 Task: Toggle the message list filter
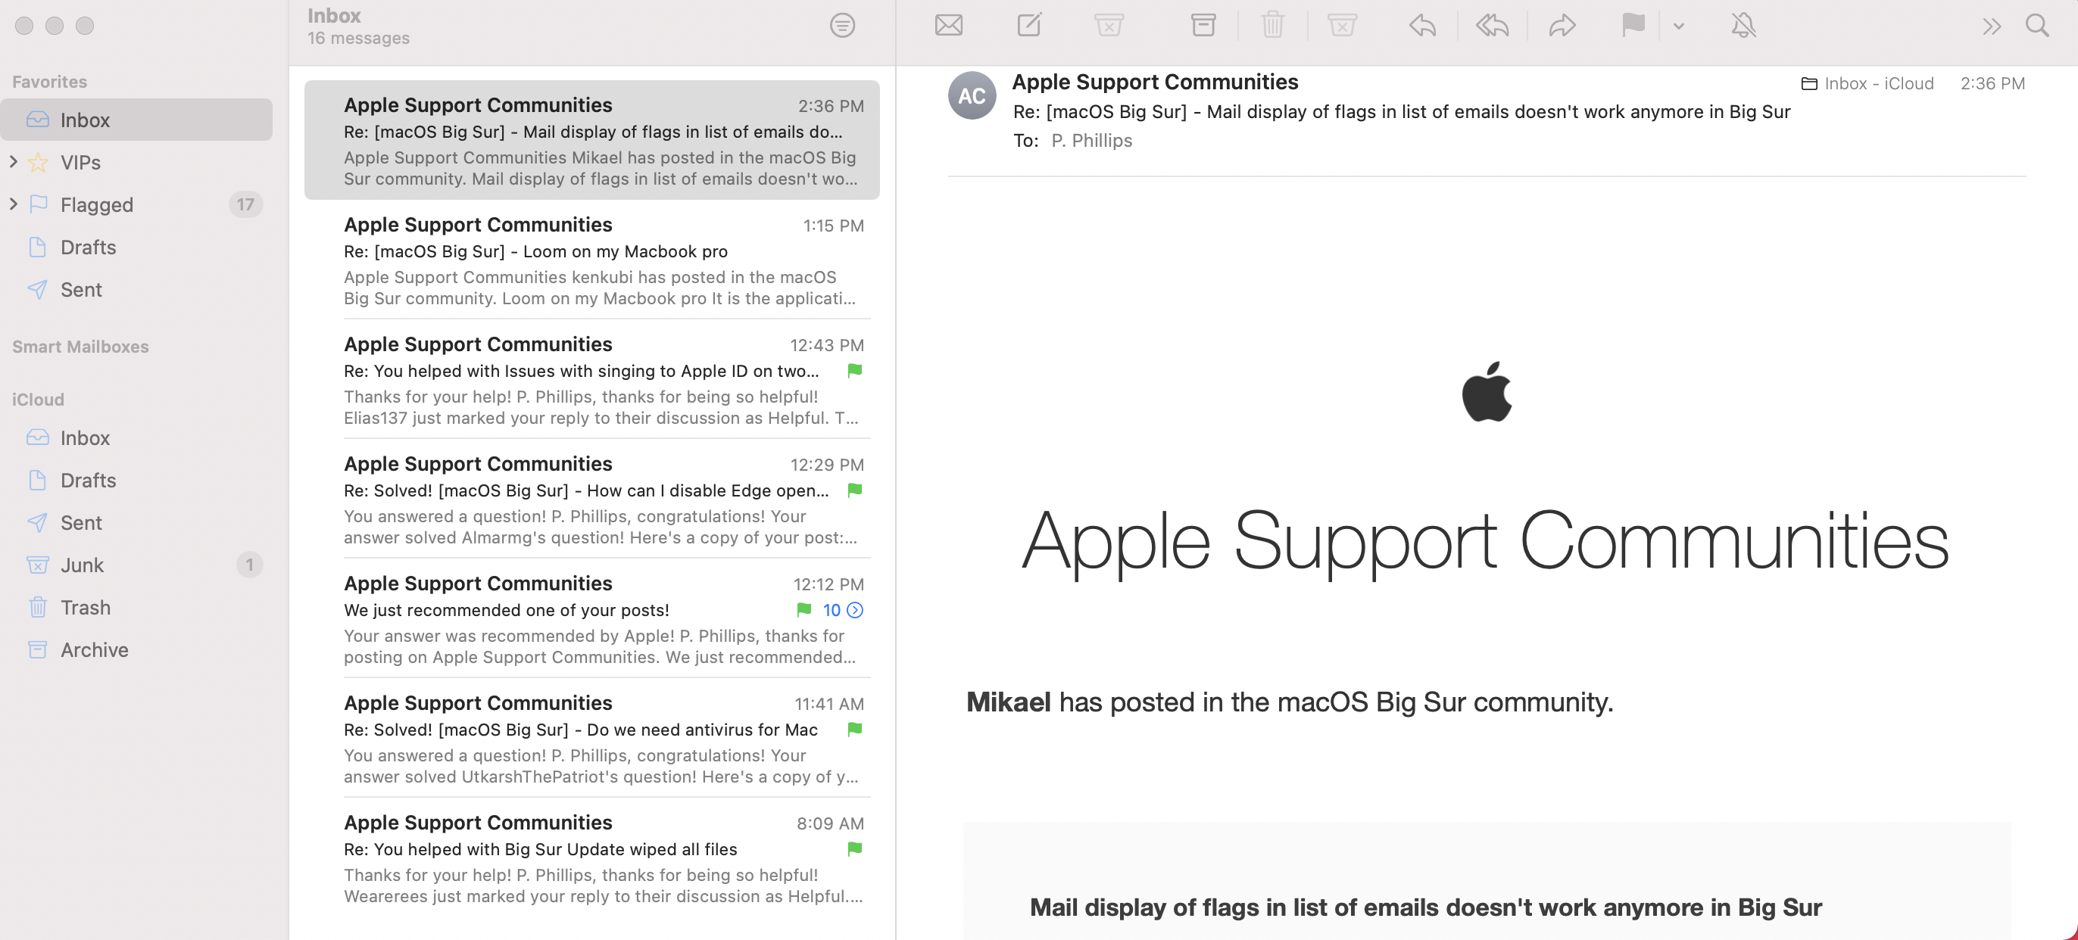click(842, 26)
